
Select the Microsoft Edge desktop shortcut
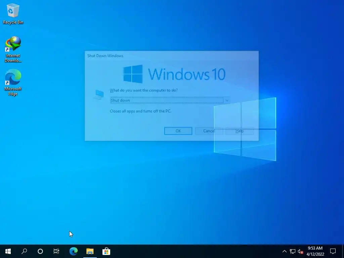pos(13,82)
